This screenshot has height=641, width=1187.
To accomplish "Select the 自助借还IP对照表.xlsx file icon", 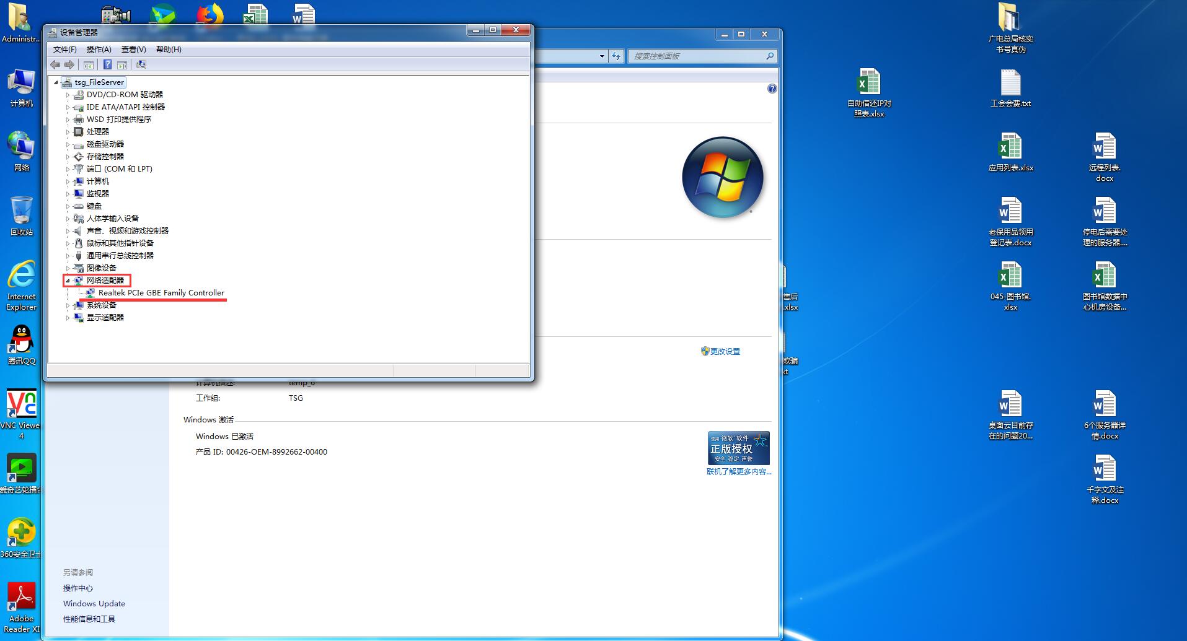I will pos(869,93).
